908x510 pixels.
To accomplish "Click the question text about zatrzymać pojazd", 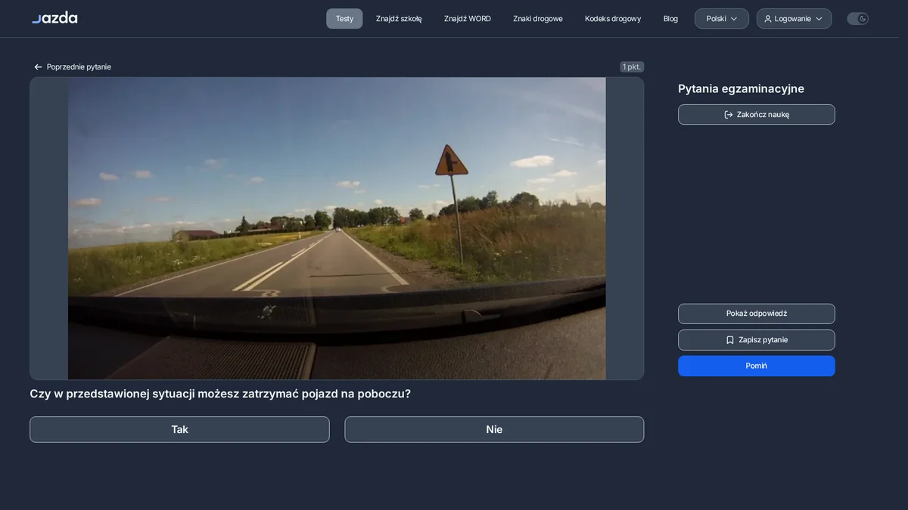I will [220, 394].
